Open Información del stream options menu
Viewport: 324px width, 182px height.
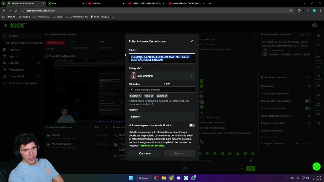pyautogui.click(x=308, y=35)
